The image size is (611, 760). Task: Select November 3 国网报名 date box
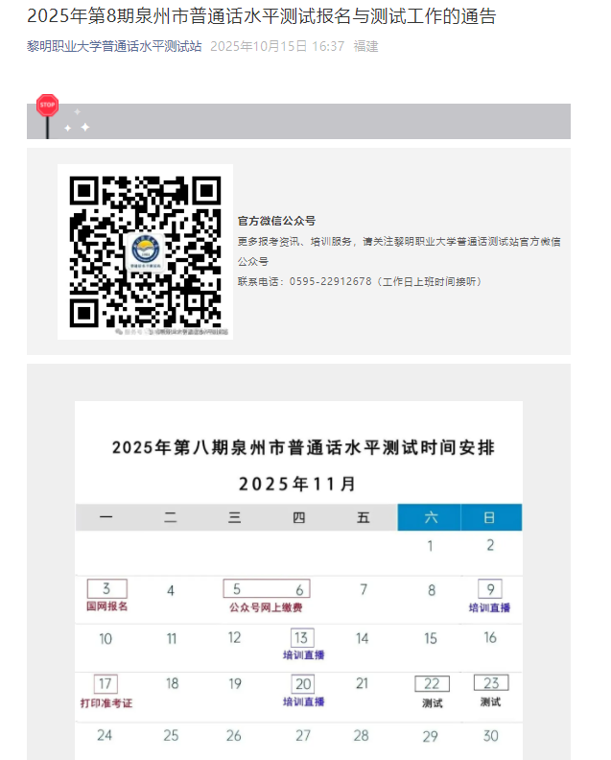pos(106,589)
